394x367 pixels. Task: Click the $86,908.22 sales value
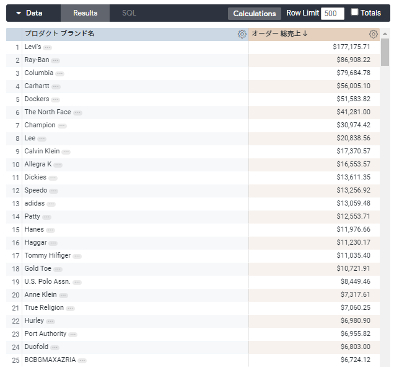[353, 60]
